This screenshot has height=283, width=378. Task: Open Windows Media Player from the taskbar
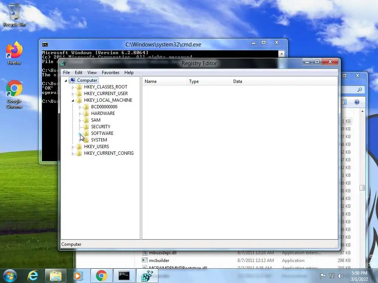point(78,276)
